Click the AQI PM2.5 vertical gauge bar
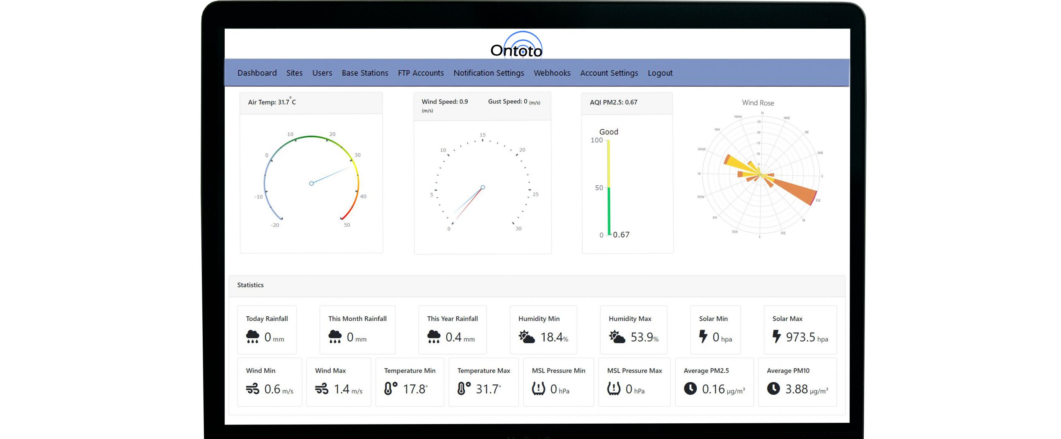The height and width of the screenshot is (439, 1061). click(x=608, y=187)
